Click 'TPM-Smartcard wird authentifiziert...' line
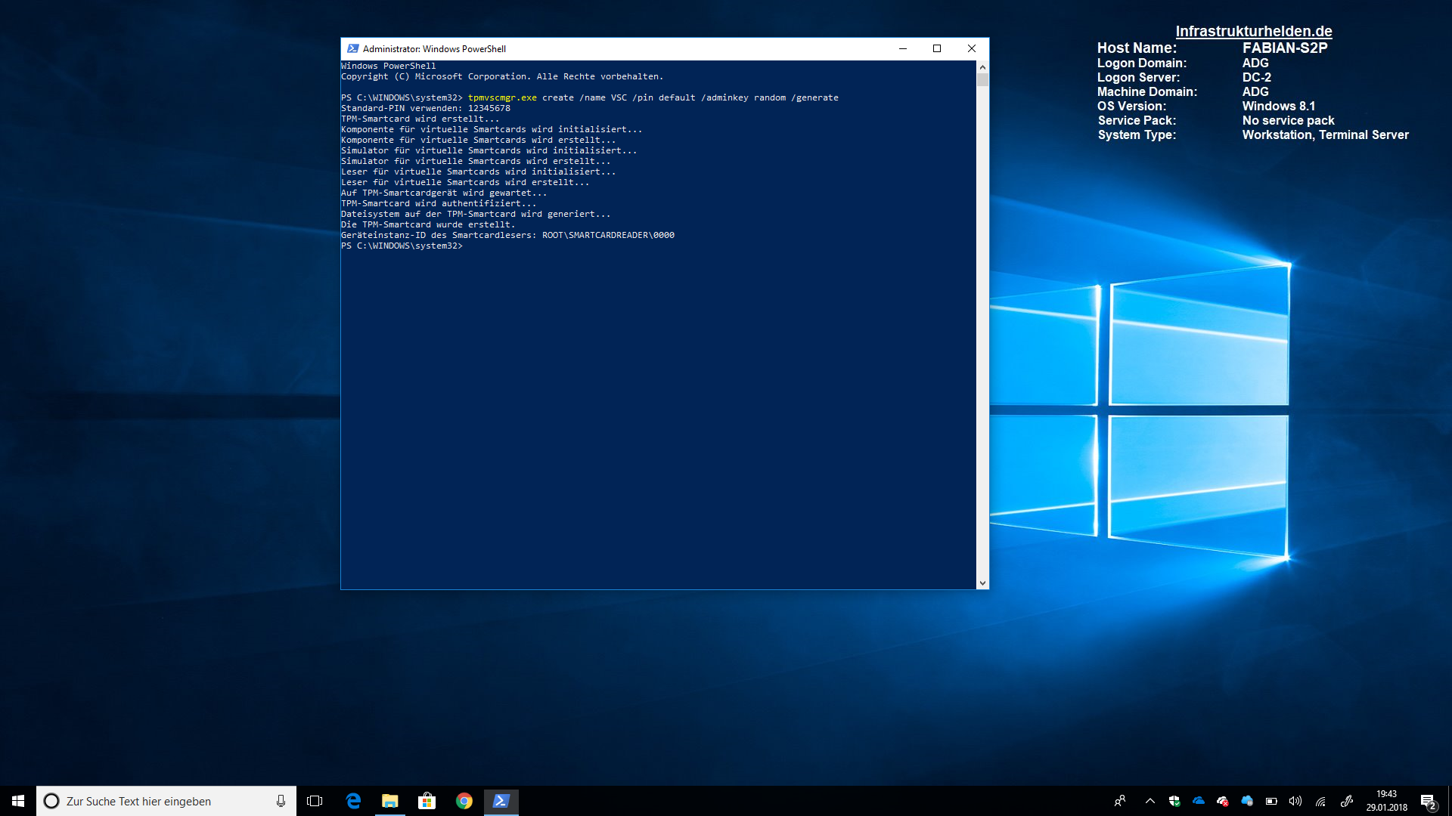This screenshot has width=1452, height=816. pos(439,203)
